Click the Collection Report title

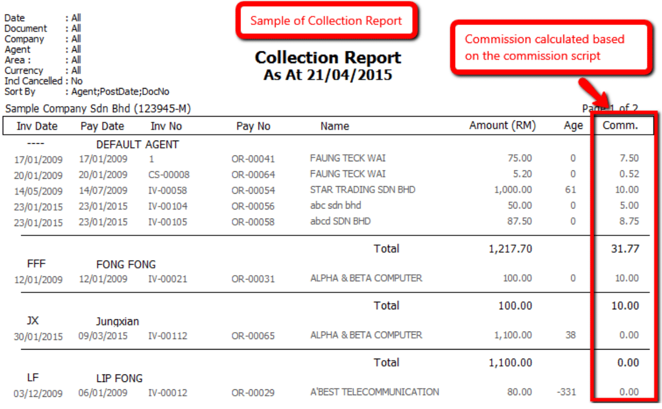[328, 57]
